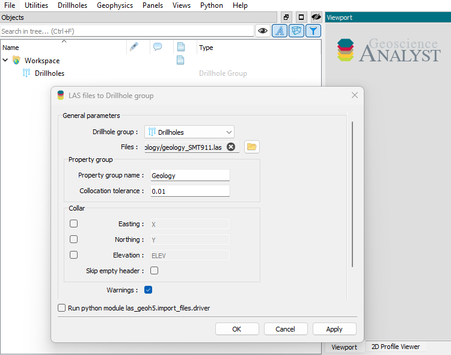Switch to the 2D Profile Viewer tab

(x=395, y=347)
